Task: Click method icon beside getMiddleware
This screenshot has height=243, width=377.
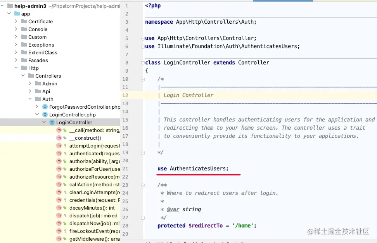Action: tap(59, 239)
